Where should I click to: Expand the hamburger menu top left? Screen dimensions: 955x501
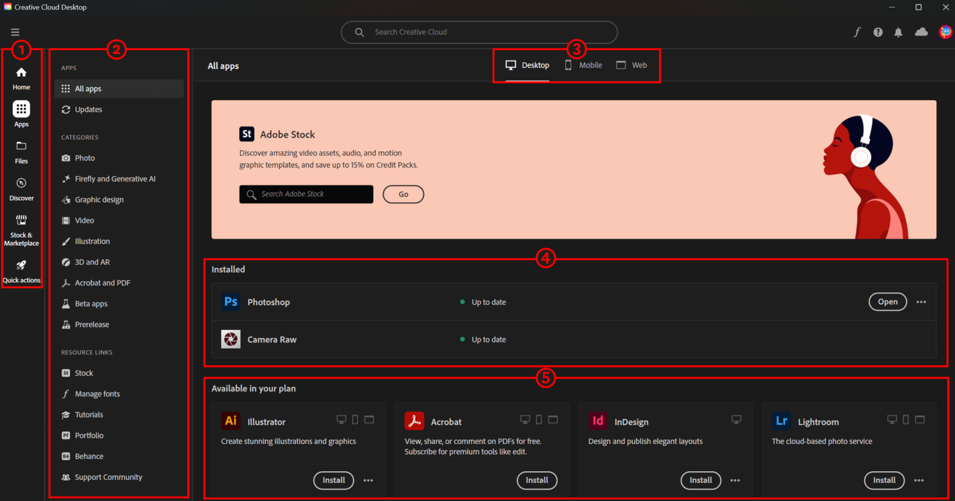pyautogui.click(x=15, y=32)
